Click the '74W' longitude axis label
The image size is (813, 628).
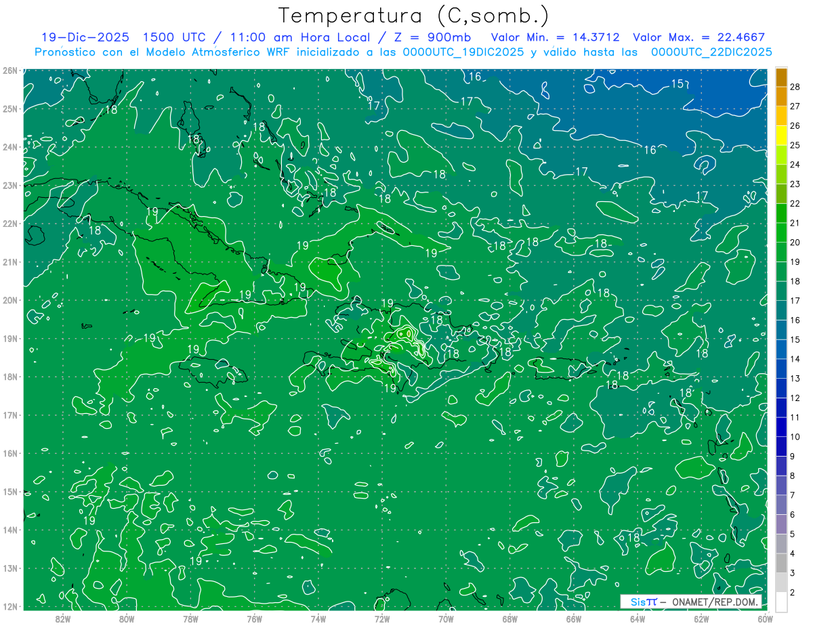point(318,618)
